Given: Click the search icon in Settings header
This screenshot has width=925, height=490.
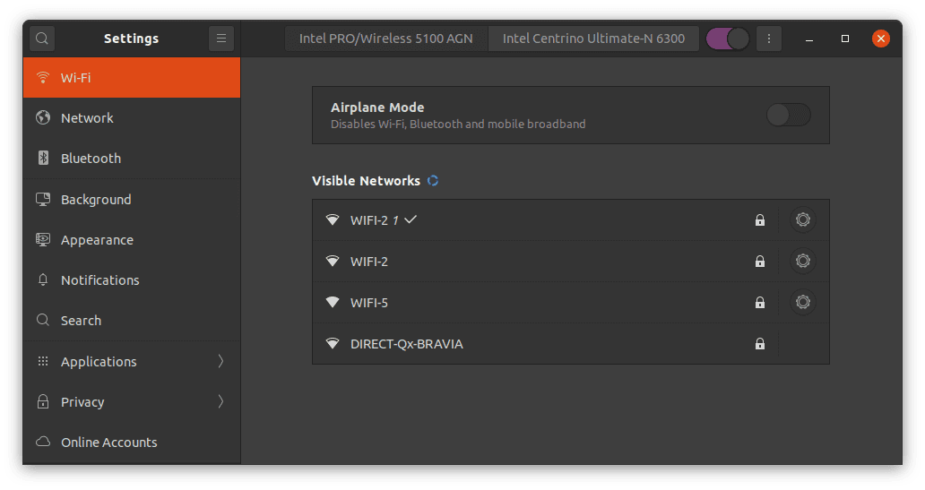Looking at the screenshot, I should (x=42, y=39).
